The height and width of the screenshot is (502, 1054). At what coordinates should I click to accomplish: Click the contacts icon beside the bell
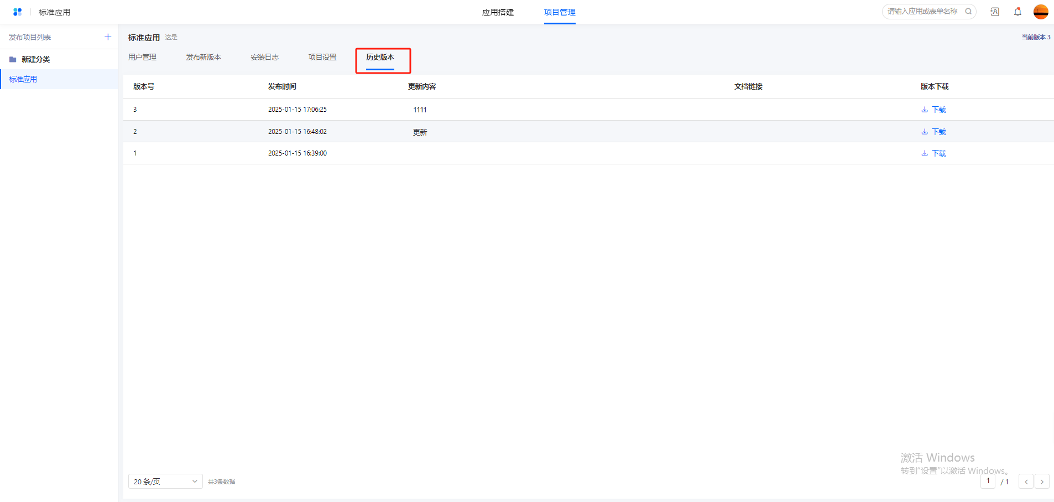(x=995, y=12)
